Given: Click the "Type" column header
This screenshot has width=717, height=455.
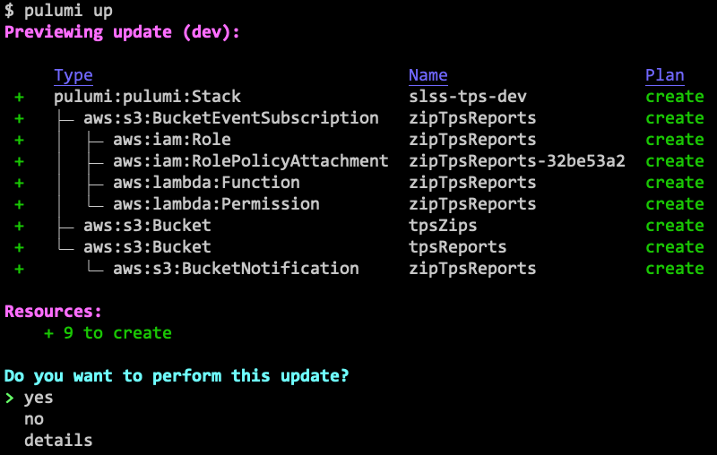Looking at the screenshot, I should click(73, 75).
